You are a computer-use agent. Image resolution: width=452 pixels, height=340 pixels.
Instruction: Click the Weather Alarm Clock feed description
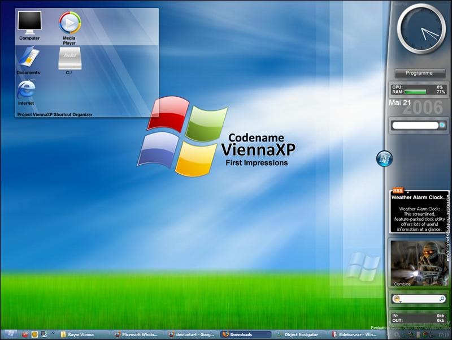(x=419, y=219)
